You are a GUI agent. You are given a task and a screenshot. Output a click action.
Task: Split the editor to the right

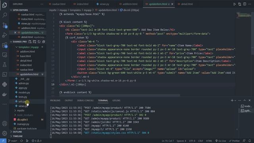(x=244, y=4)
